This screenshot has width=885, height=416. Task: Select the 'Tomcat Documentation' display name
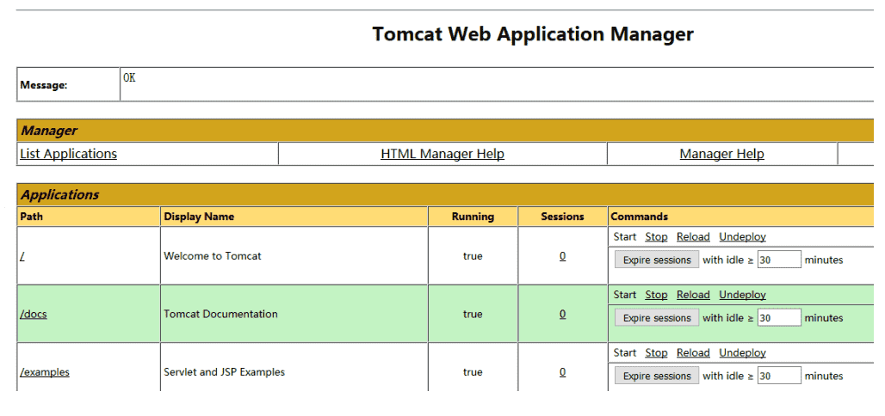(220, 314)
